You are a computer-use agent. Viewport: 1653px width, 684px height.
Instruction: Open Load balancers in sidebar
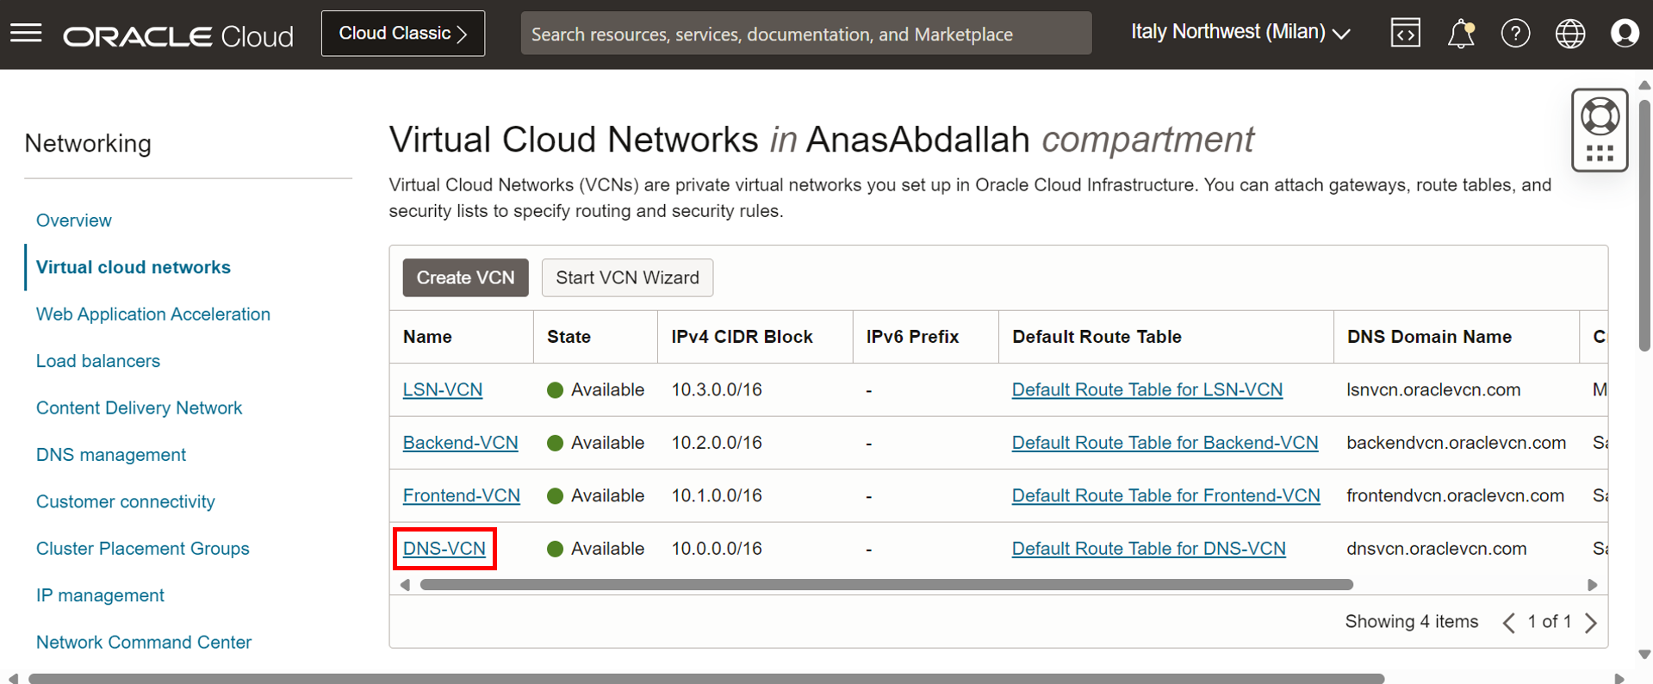tap(98, 361)
